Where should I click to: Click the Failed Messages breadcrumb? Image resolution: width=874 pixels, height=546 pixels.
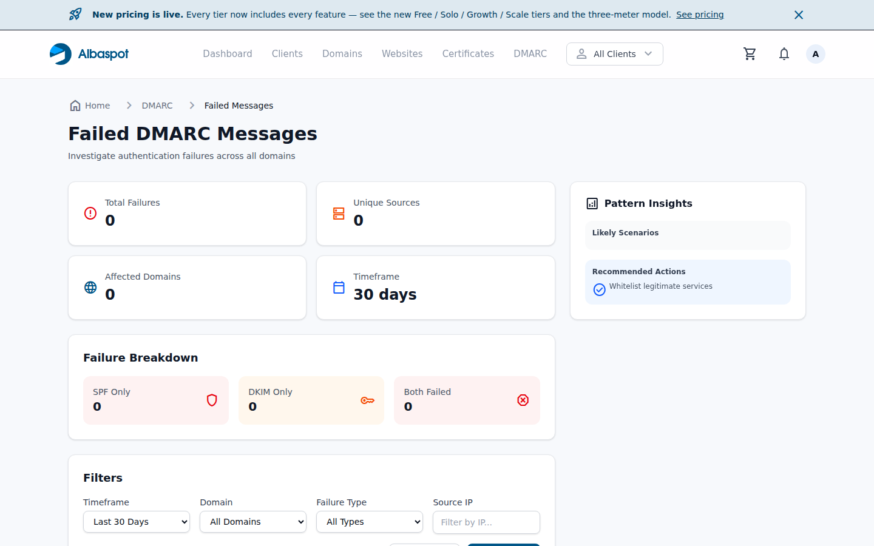click(x=239, y=106)
